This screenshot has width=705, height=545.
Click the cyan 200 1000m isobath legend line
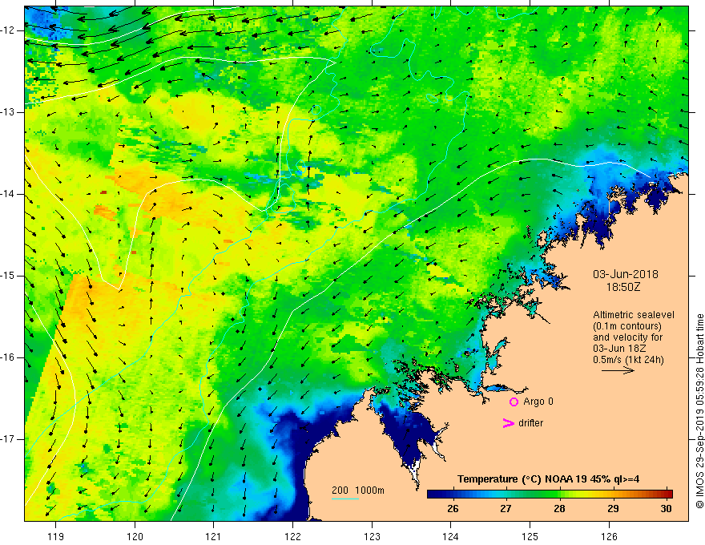click(345, 499)
